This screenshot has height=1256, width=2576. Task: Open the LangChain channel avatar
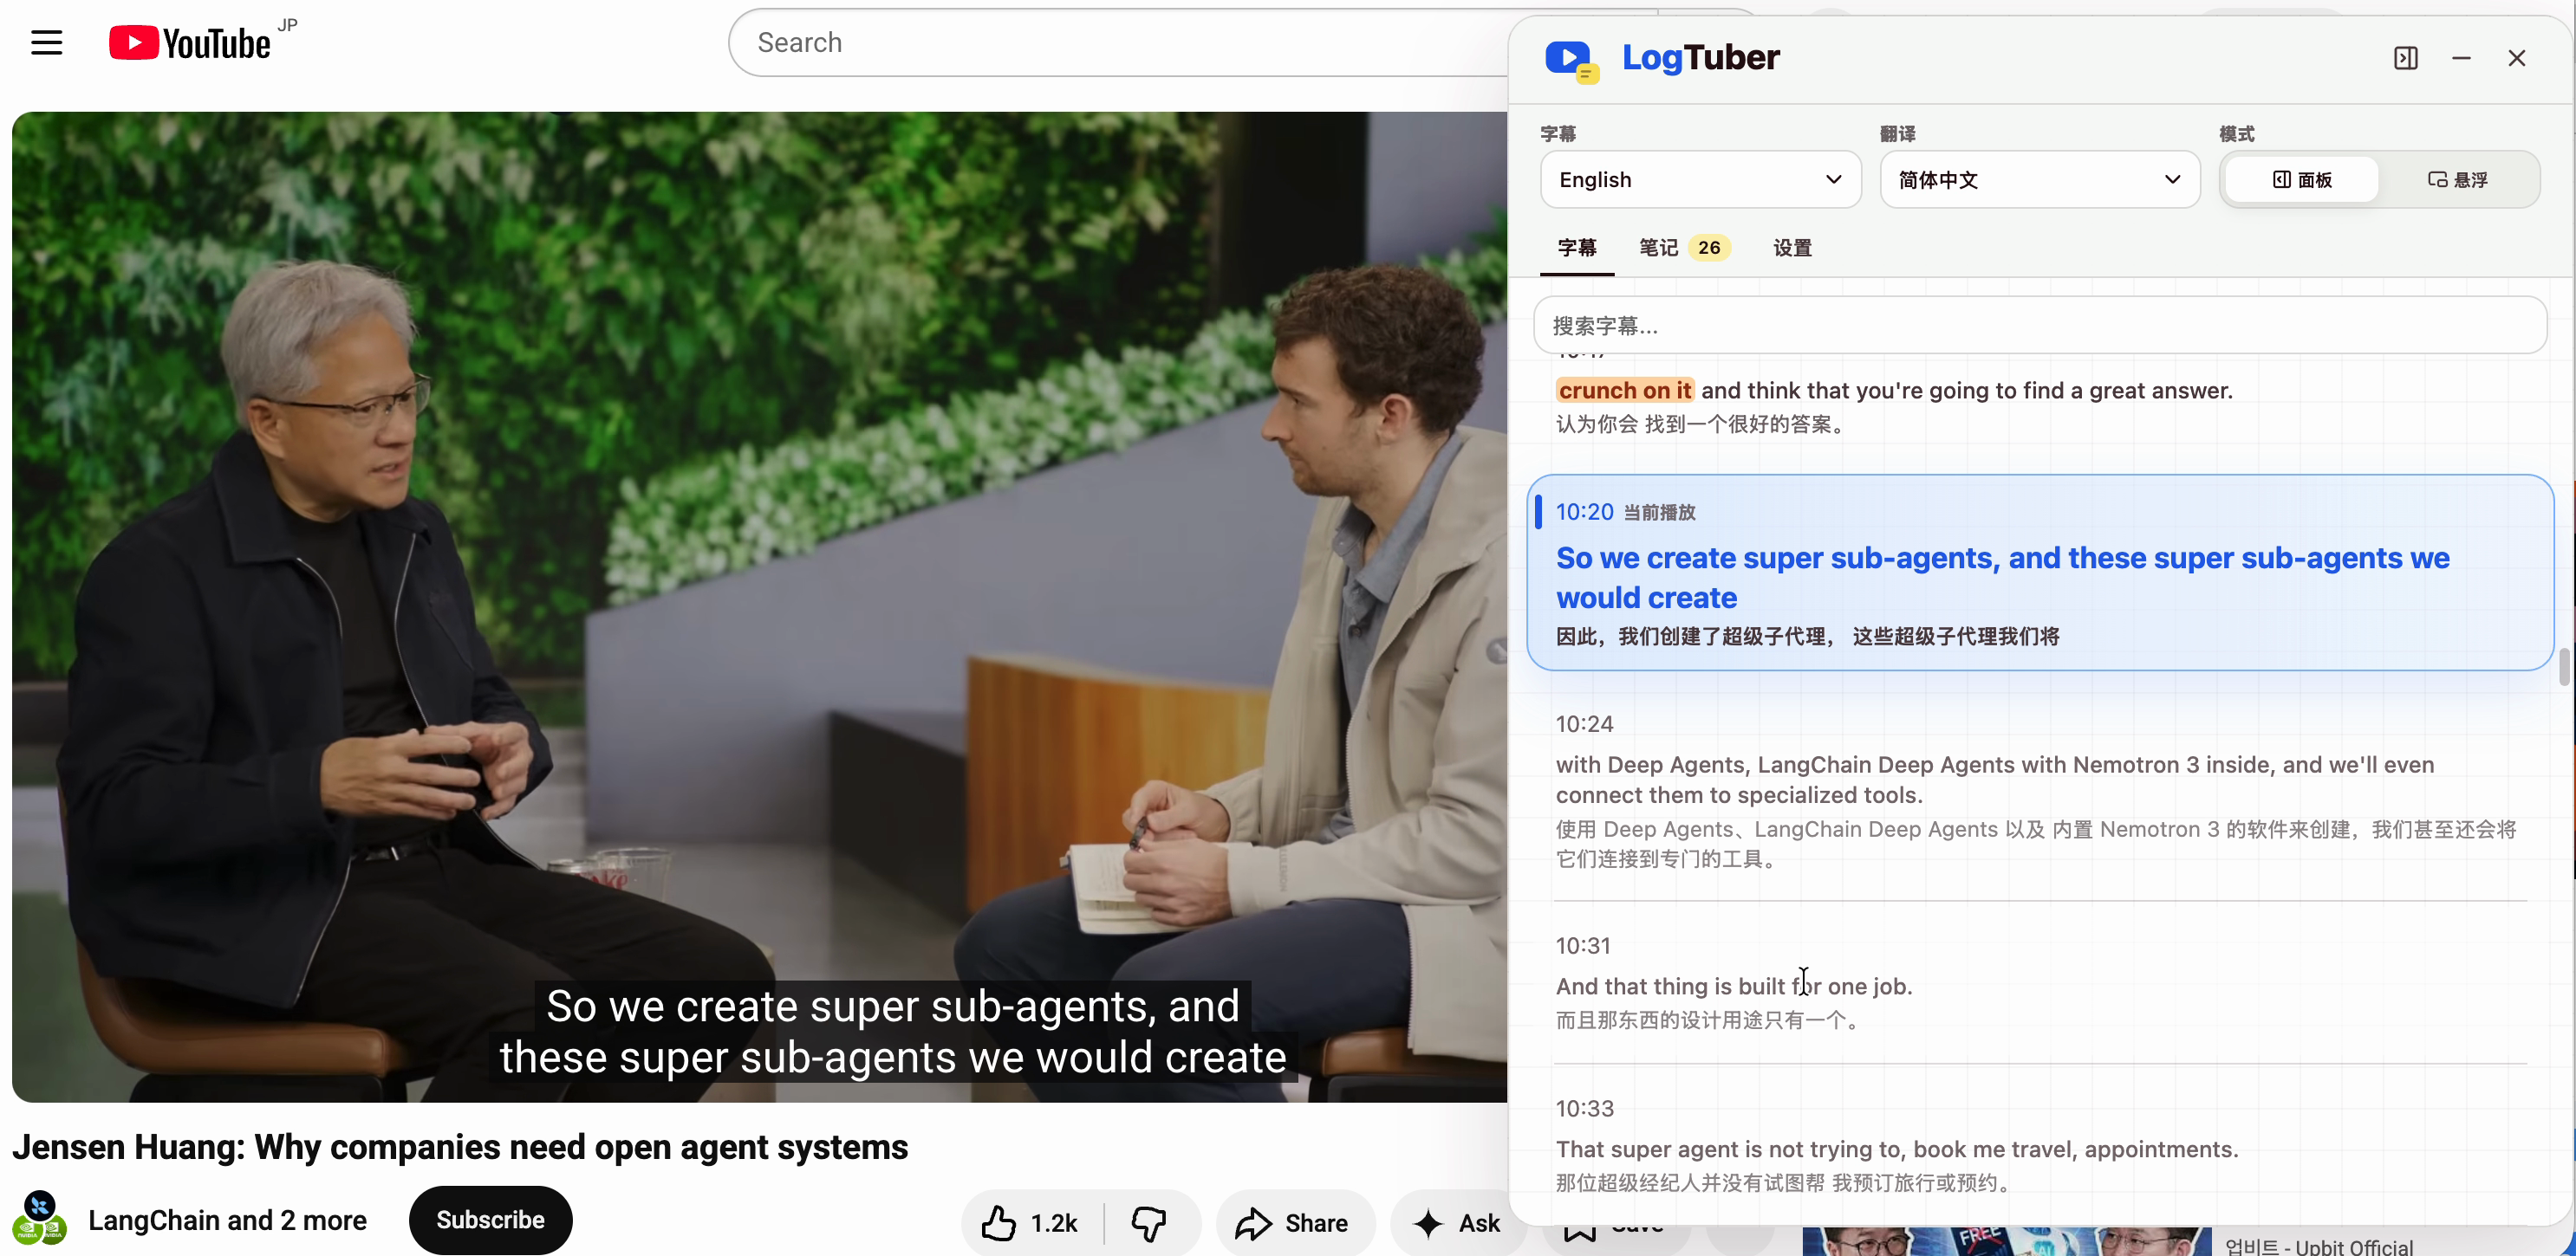coord(39,1219)
